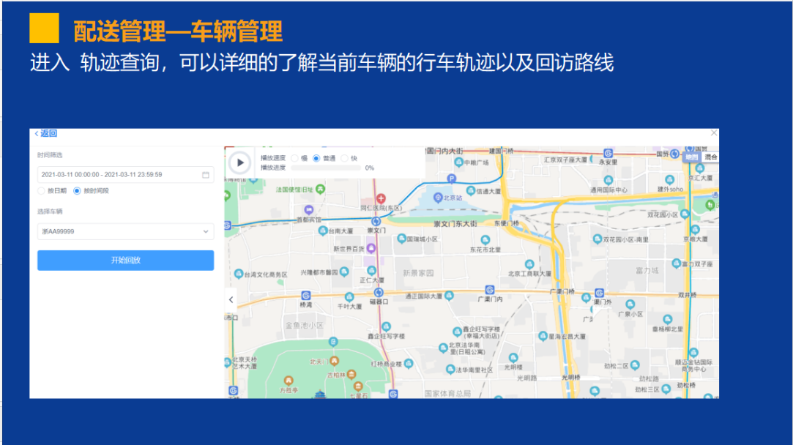Viewport: 793px width, 445px height.
Task: Open the date range calendar icon
Action: click(206, 175)
